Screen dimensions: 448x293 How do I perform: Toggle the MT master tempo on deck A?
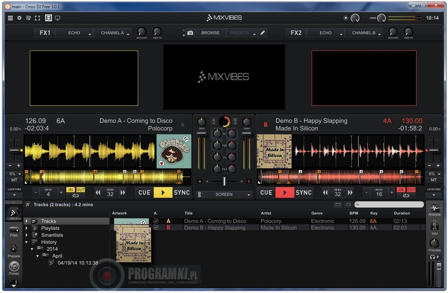pyautogui.click(x=14, y=180)
